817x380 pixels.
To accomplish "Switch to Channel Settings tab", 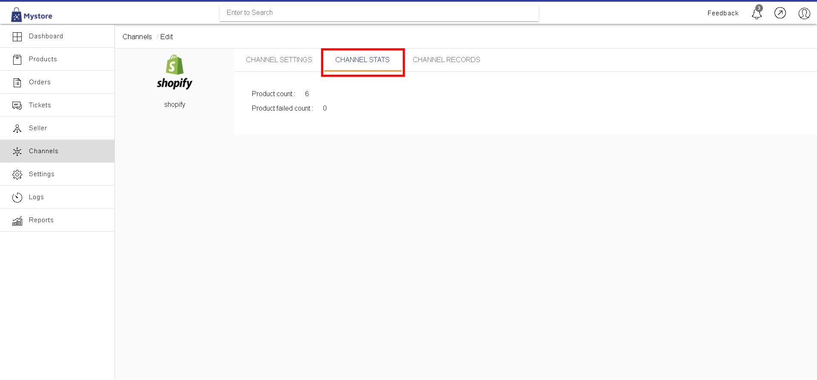I will [x=279, y=60].
